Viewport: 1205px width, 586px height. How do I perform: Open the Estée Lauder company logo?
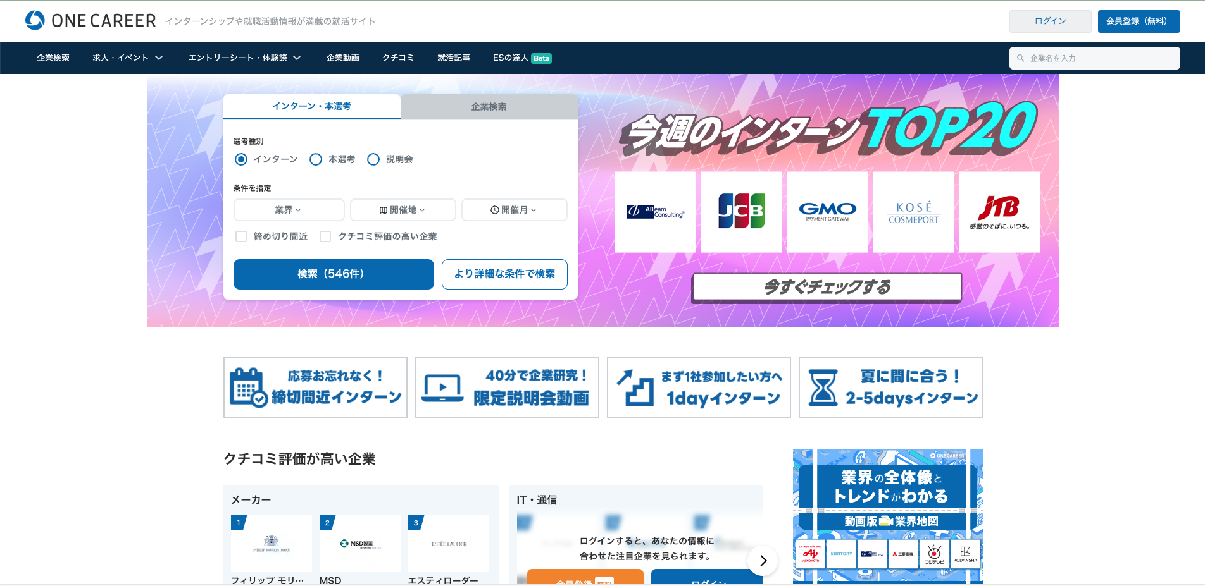pyautogui.click(x=449, y=544)
